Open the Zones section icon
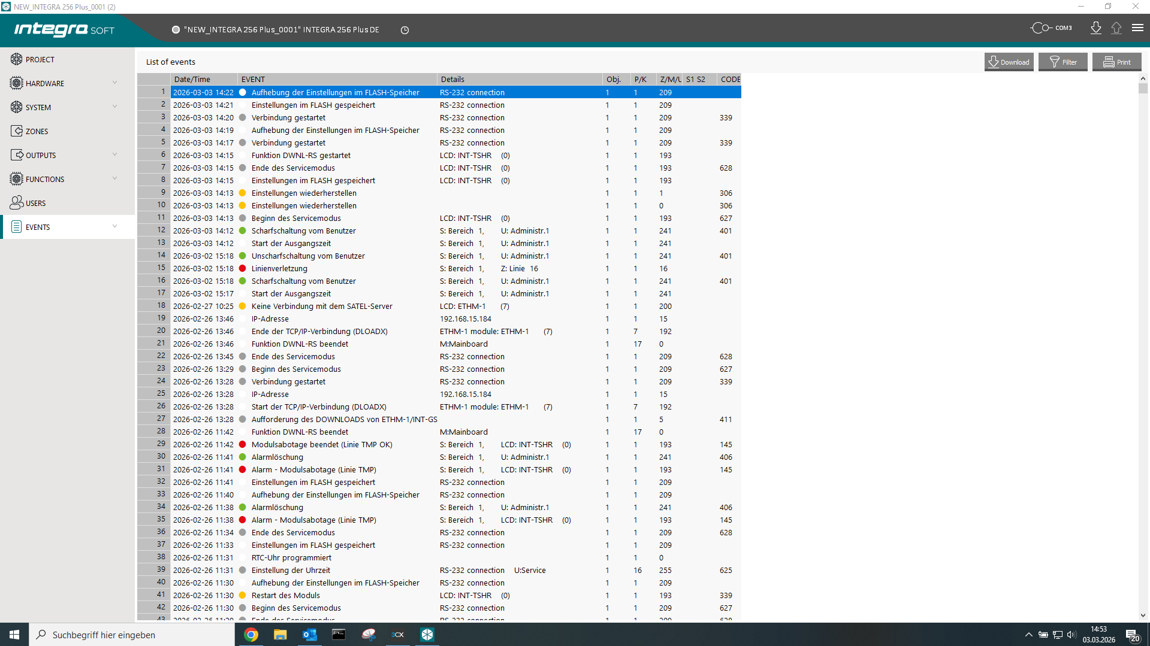Viewport: 1150px width, 646px height. tap(16, 131)
